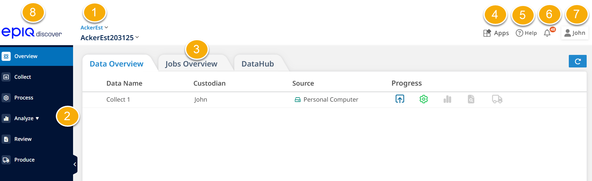The width and height of the screenshot is (592, 181).
Task: Expand the Analyze menu in sidebar
Action: click(27, 118)
